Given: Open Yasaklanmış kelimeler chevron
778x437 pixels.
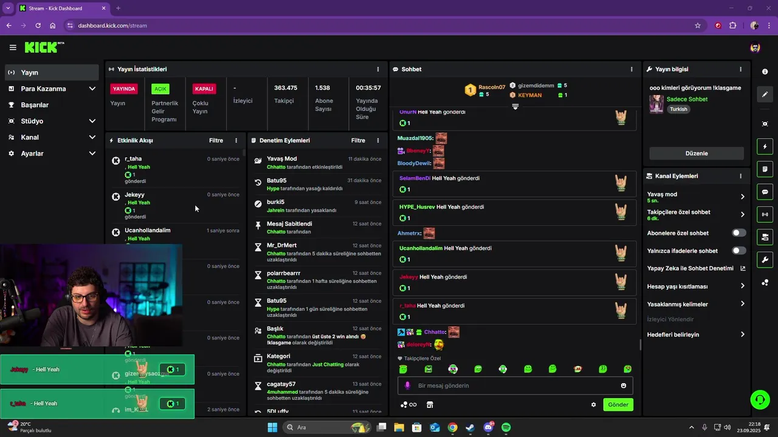Looking at the screenshot, I should 742,304.
